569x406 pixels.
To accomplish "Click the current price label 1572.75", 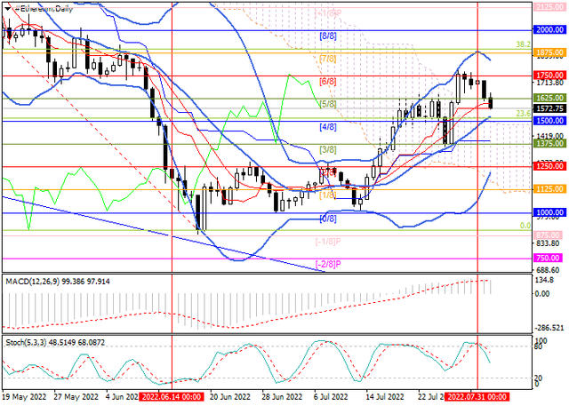I will pos(546,107).
